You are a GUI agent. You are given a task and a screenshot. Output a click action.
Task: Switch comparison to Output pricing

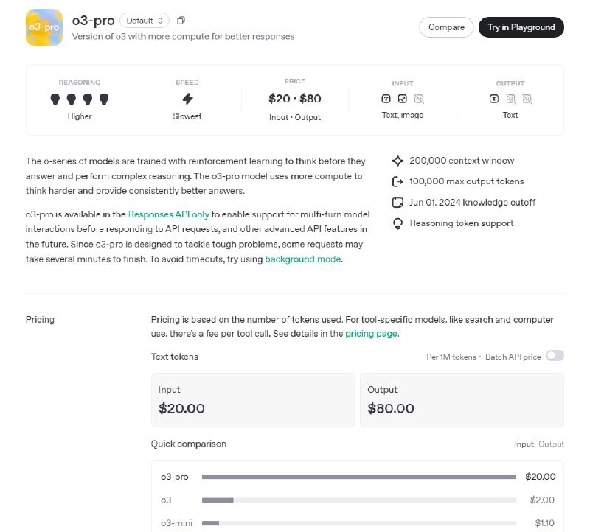[550, 444]
